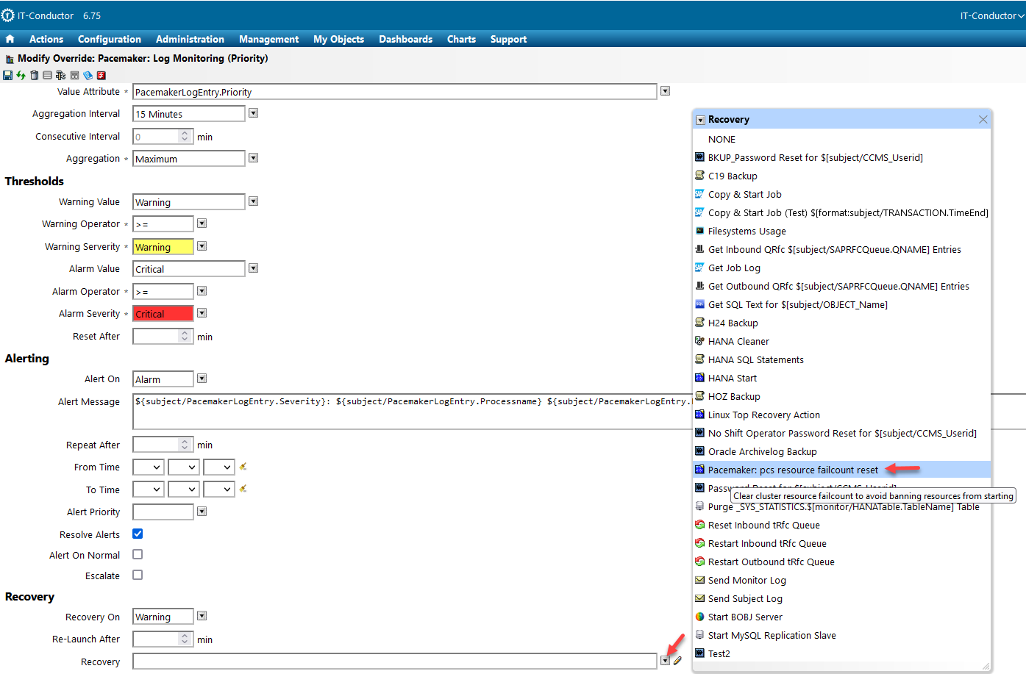Open the Aggregation Interval dropdown arrow

click(253, 113)
